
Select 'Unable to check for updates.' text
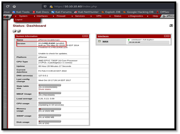click(x=53, y=53)
